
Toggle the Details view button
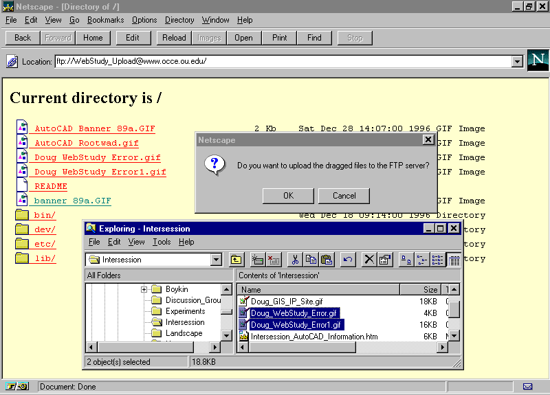click(454, 260)
